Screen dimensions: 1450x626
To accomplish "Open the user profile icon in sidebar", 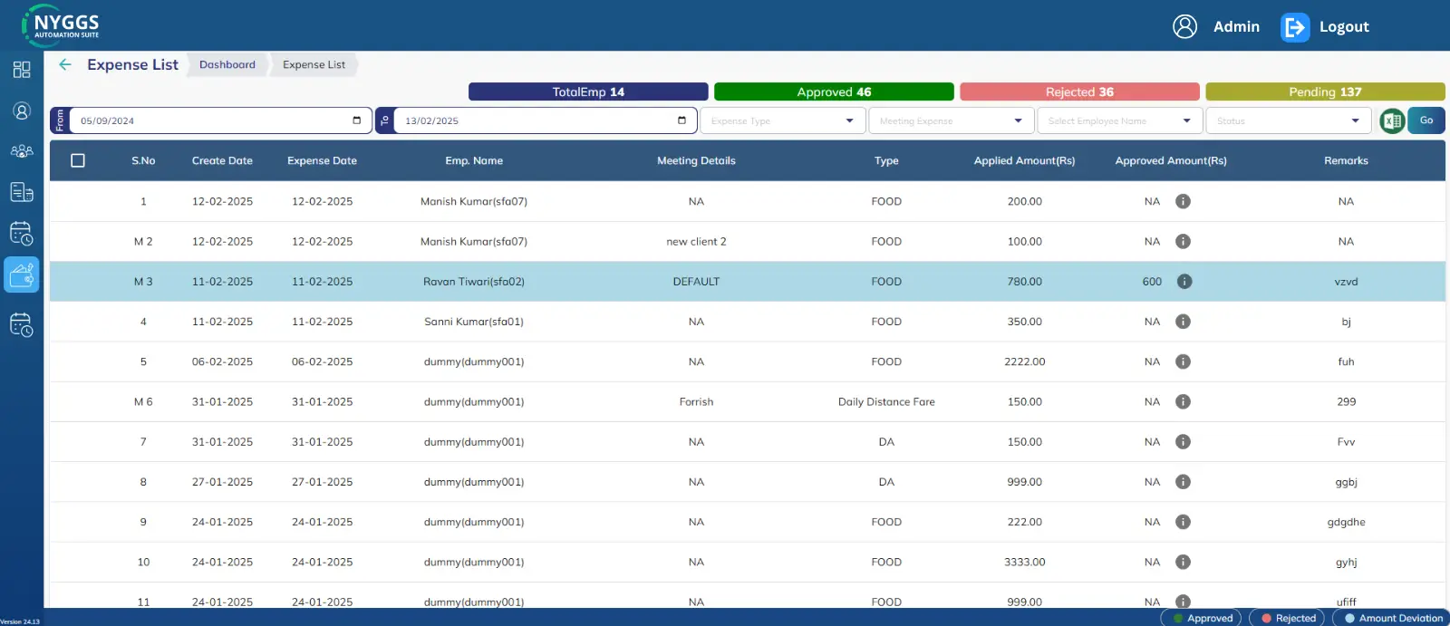I will pos(22,111).
